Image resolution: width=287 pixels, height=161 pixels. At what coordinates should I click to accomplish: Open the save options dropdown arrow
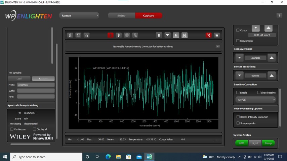(167, 35)
